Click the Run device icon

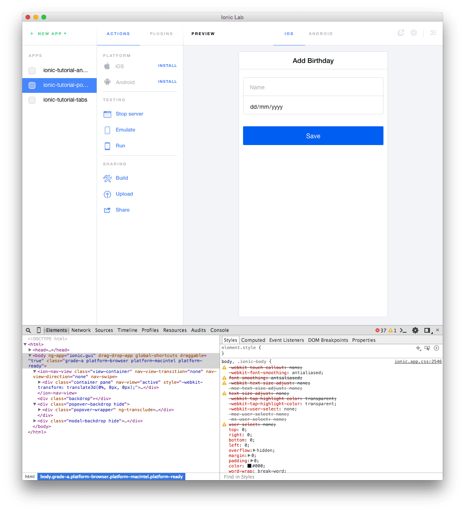pos(107,146)
